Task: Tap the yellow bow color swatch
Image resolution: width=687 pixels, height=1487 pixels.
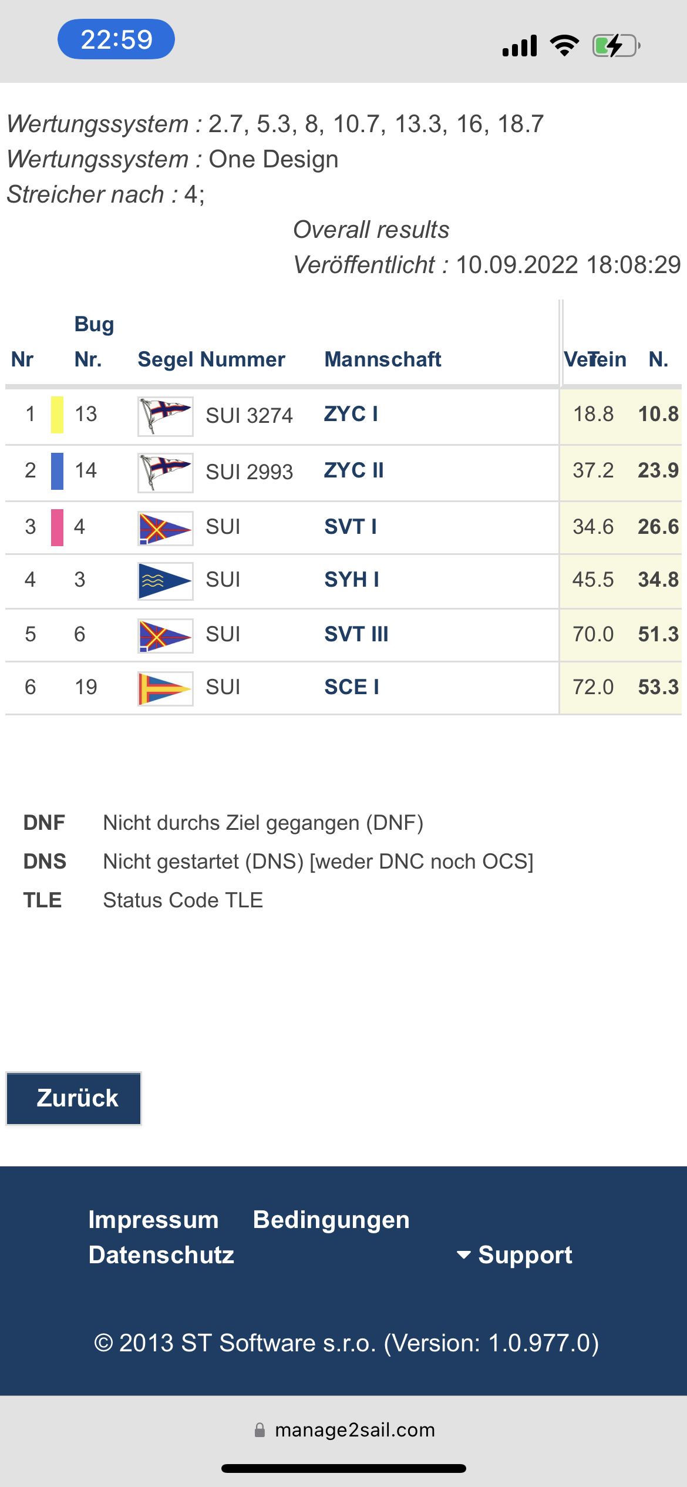Action: pyautogui.click(x=57, y=415)
